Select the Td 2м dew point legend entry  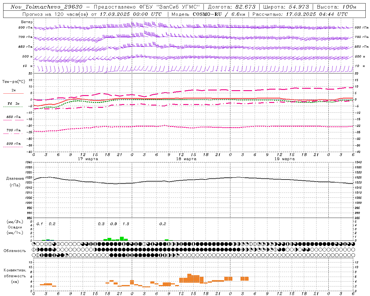(x=14, y=103)
